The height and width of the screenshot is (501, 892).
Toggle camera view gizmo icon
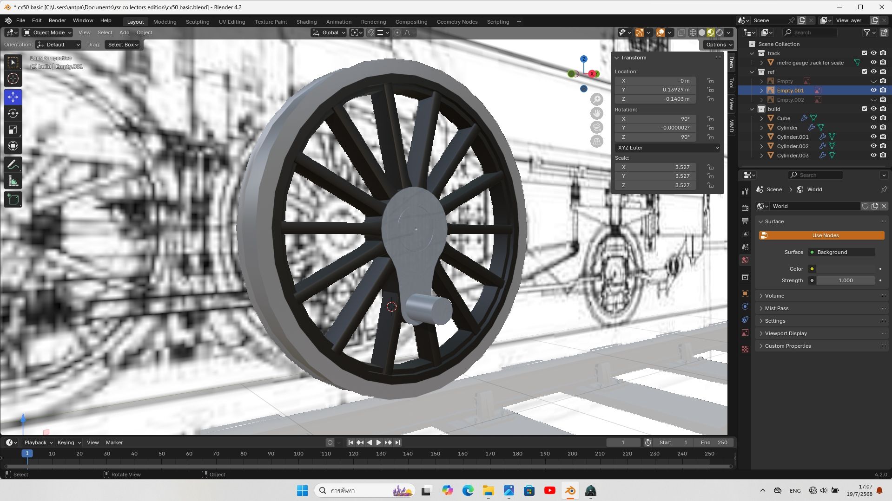pyautogui.click(x=597, y=127)
